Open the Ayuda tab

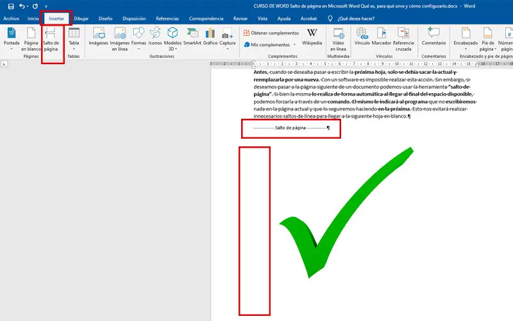[x=284, y=19]
